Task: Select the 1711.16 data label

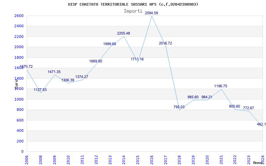Action: [x=137, y=59]
